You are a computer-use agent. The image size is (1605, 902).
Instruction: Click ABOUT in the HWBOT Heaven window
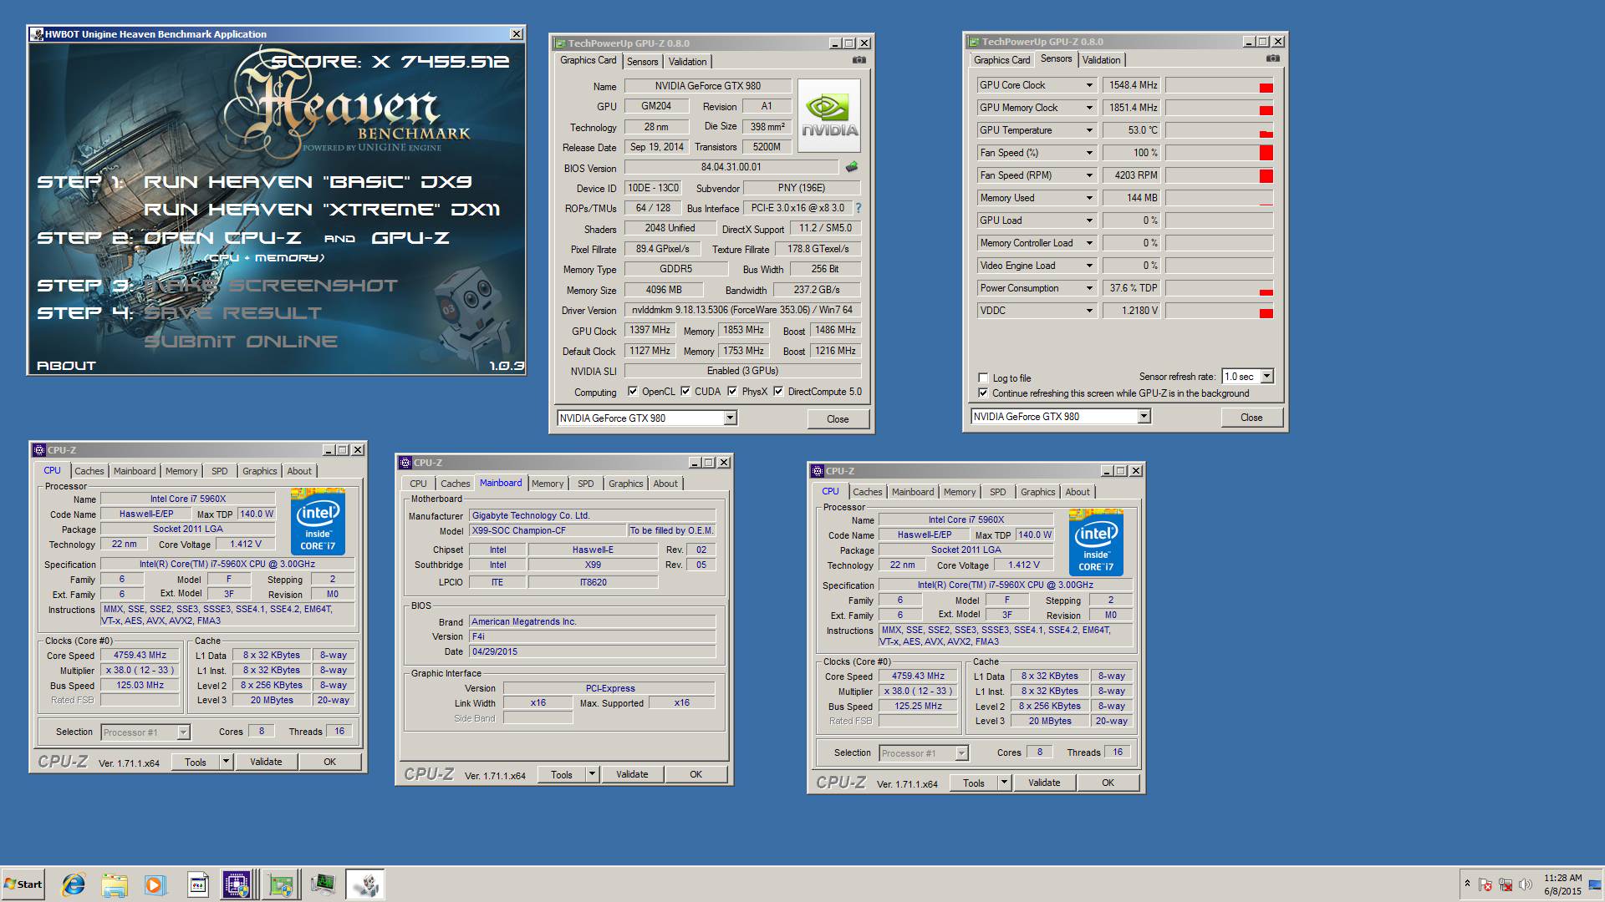point(66,365)
